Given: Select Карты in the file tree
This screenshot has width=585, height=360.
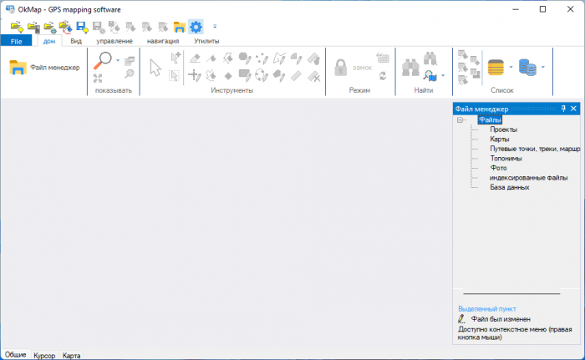Looking at the screenshot, I should tap(500, 139).
